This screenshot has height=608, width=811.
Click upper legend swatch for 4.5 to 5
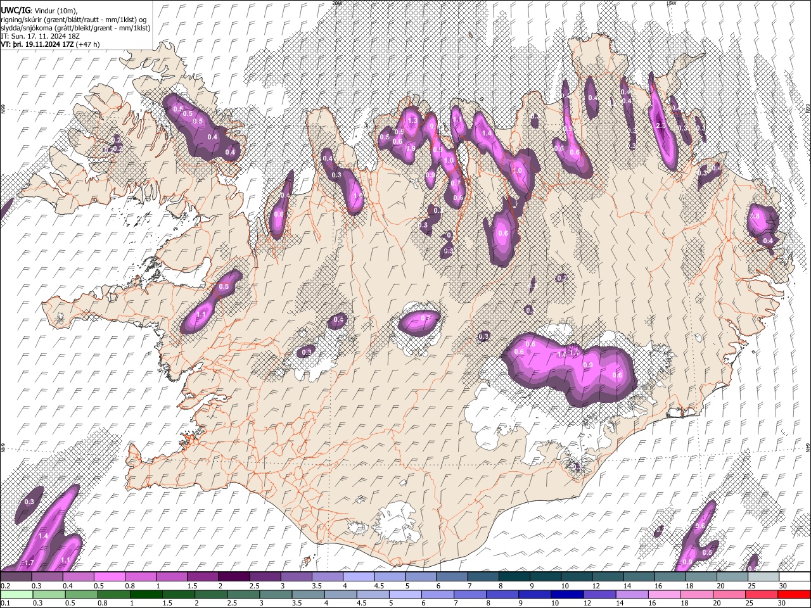389,577
